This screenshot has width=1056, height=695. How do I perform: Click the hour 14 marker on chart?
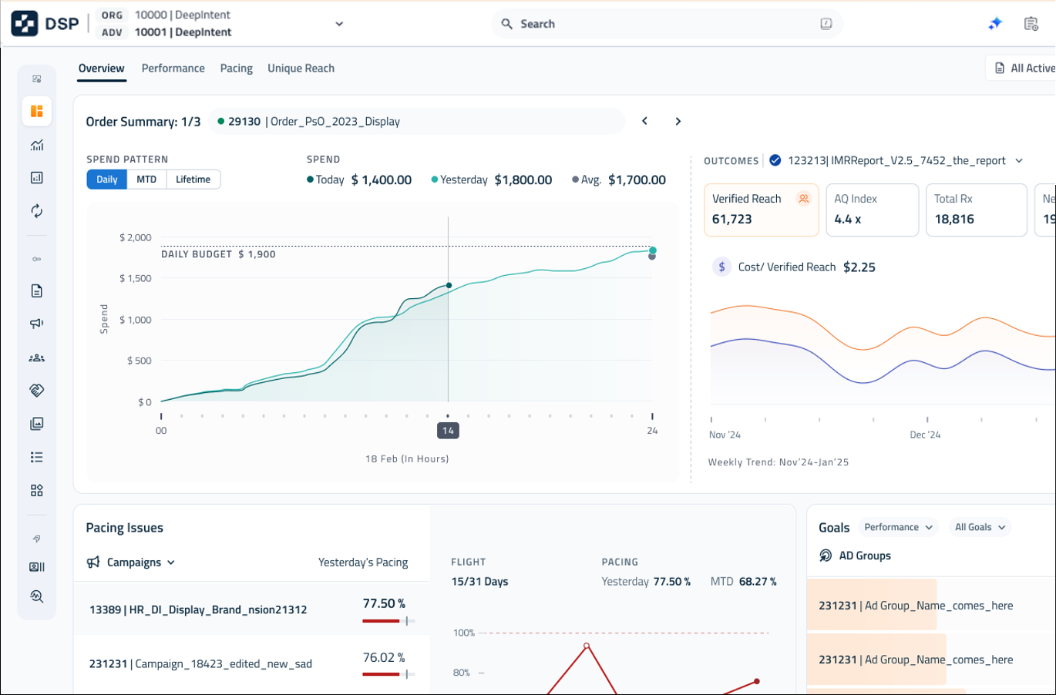(x=448, y=431)
